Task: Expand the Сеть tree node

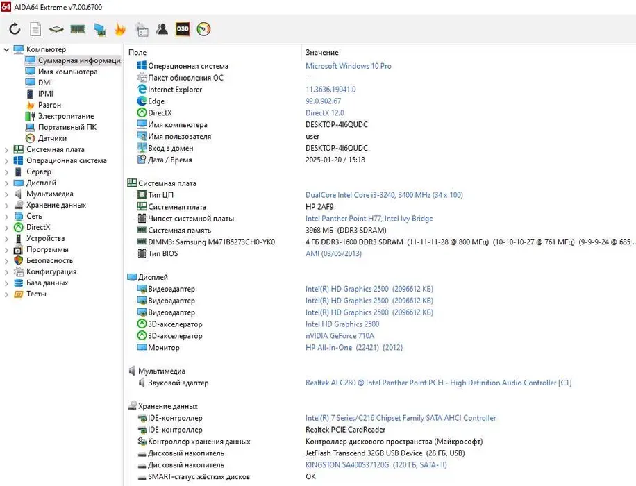Action: (x=6, y=217)
